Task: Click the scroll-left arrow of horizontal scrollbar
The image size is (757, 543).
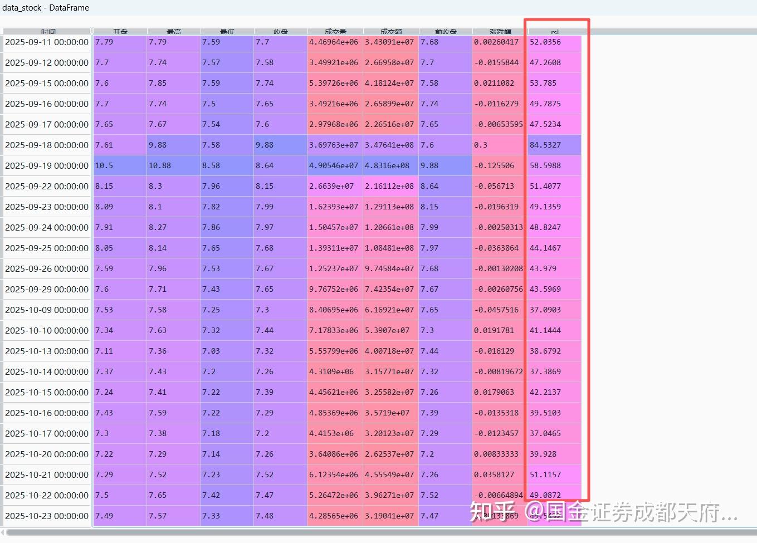Action: [x=3, y=533]
